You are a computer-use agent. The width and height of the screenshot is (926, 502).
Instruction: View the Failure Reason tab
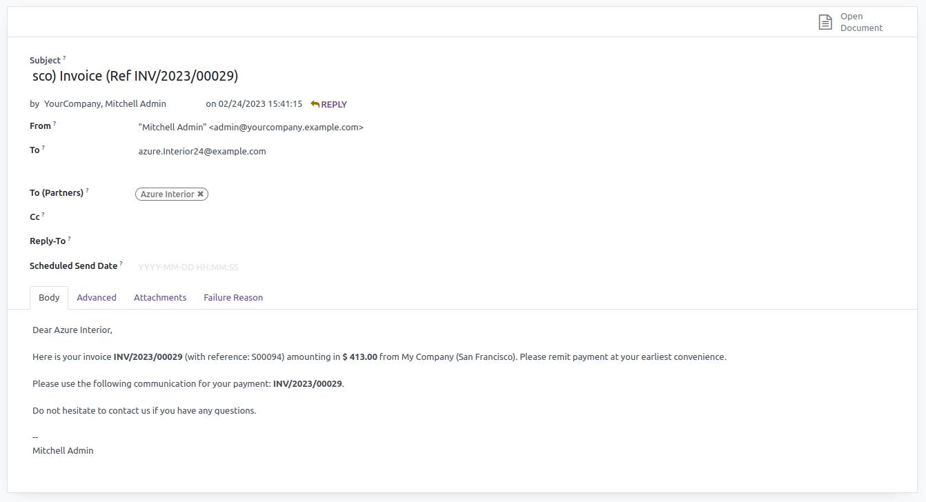click(x=233, y=298)
